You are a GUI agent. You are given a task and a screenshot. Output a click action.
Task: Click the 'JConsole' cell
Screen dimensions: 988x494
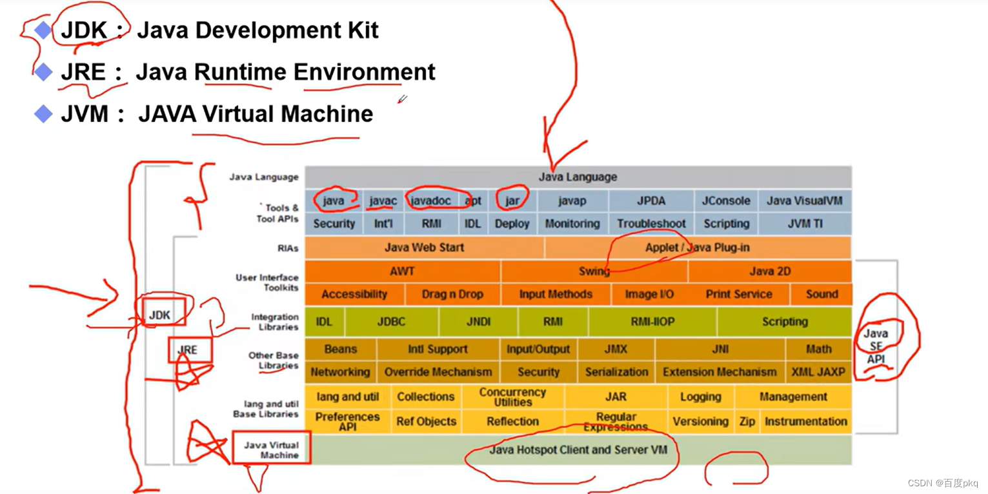(726, 201)
